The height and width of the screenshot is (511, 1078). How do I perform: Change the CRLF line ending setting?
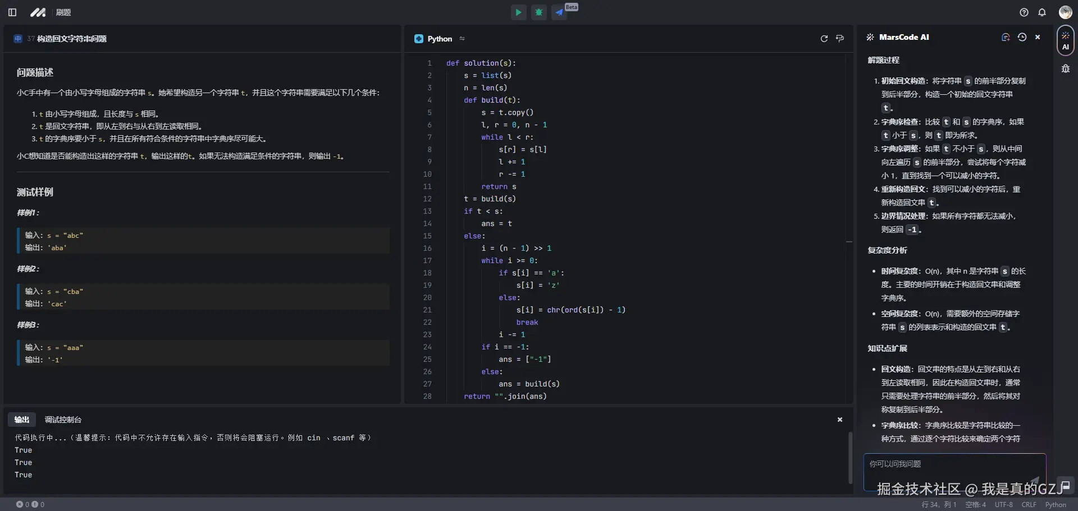[1029, 505]
